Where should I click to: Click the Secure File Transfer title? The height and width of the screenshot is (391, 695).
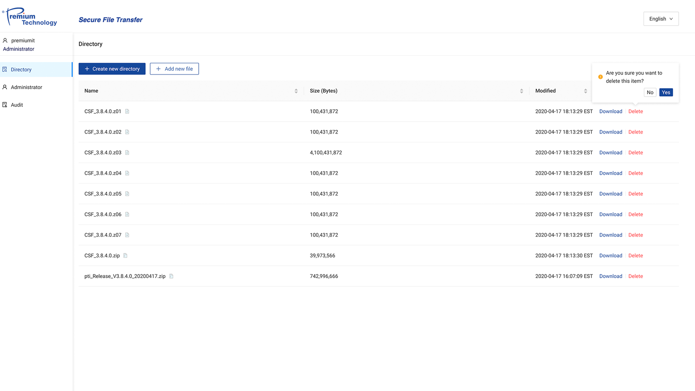tap(110, 20)
